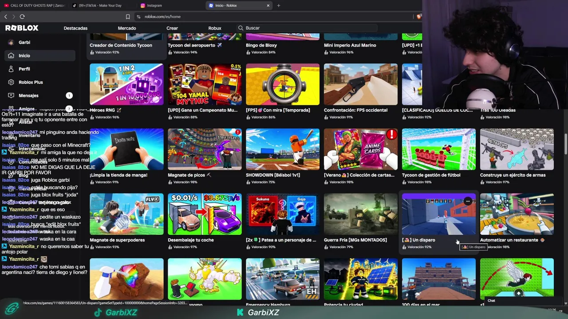The height and width of the screenshot is (319, 568).
Task: Open the 100 días en el mar thumbnail
Action: (439, 279)
